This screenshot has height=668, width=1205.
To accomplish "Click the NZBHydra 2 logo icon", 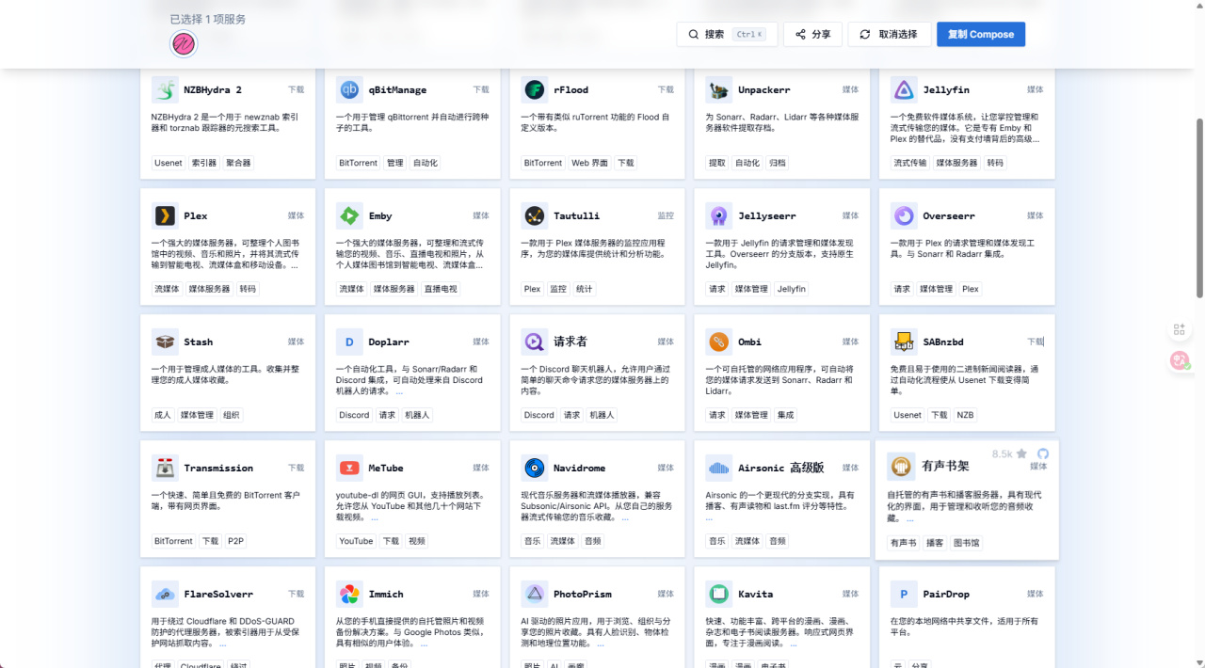I will pos(165,89).
